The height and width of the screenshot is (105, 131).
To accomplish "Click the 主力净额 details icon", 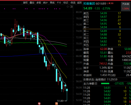I will (96, 84).
